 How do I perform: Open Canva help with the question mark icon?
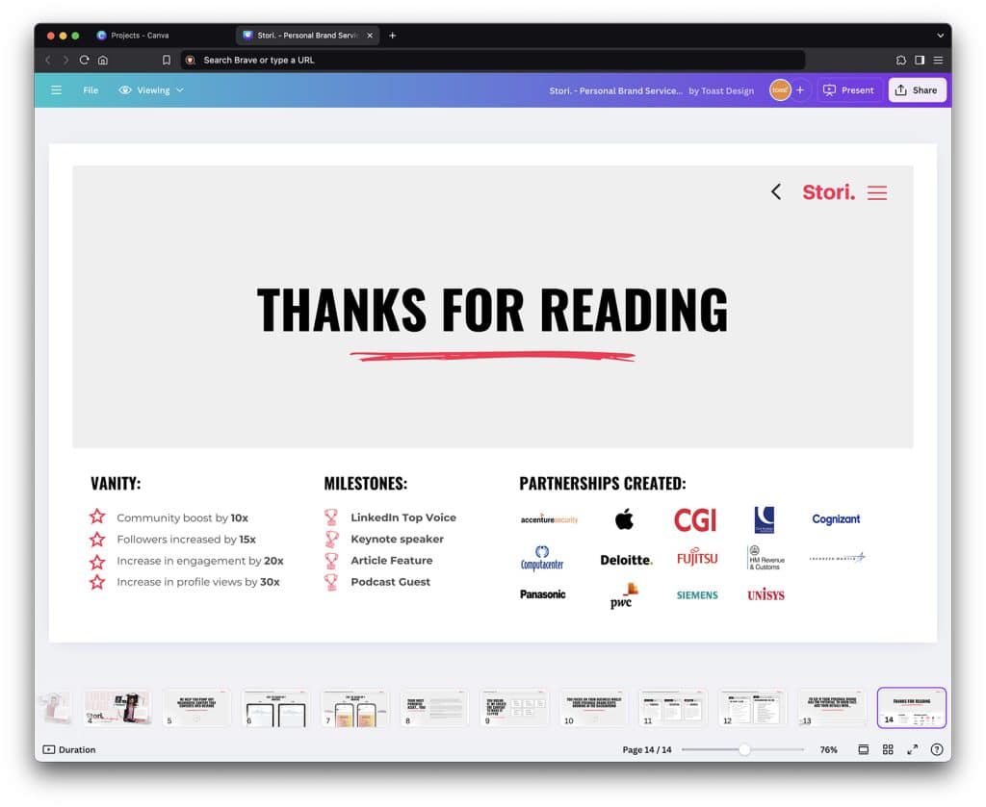pyautogui.click(x=936, y=749)
